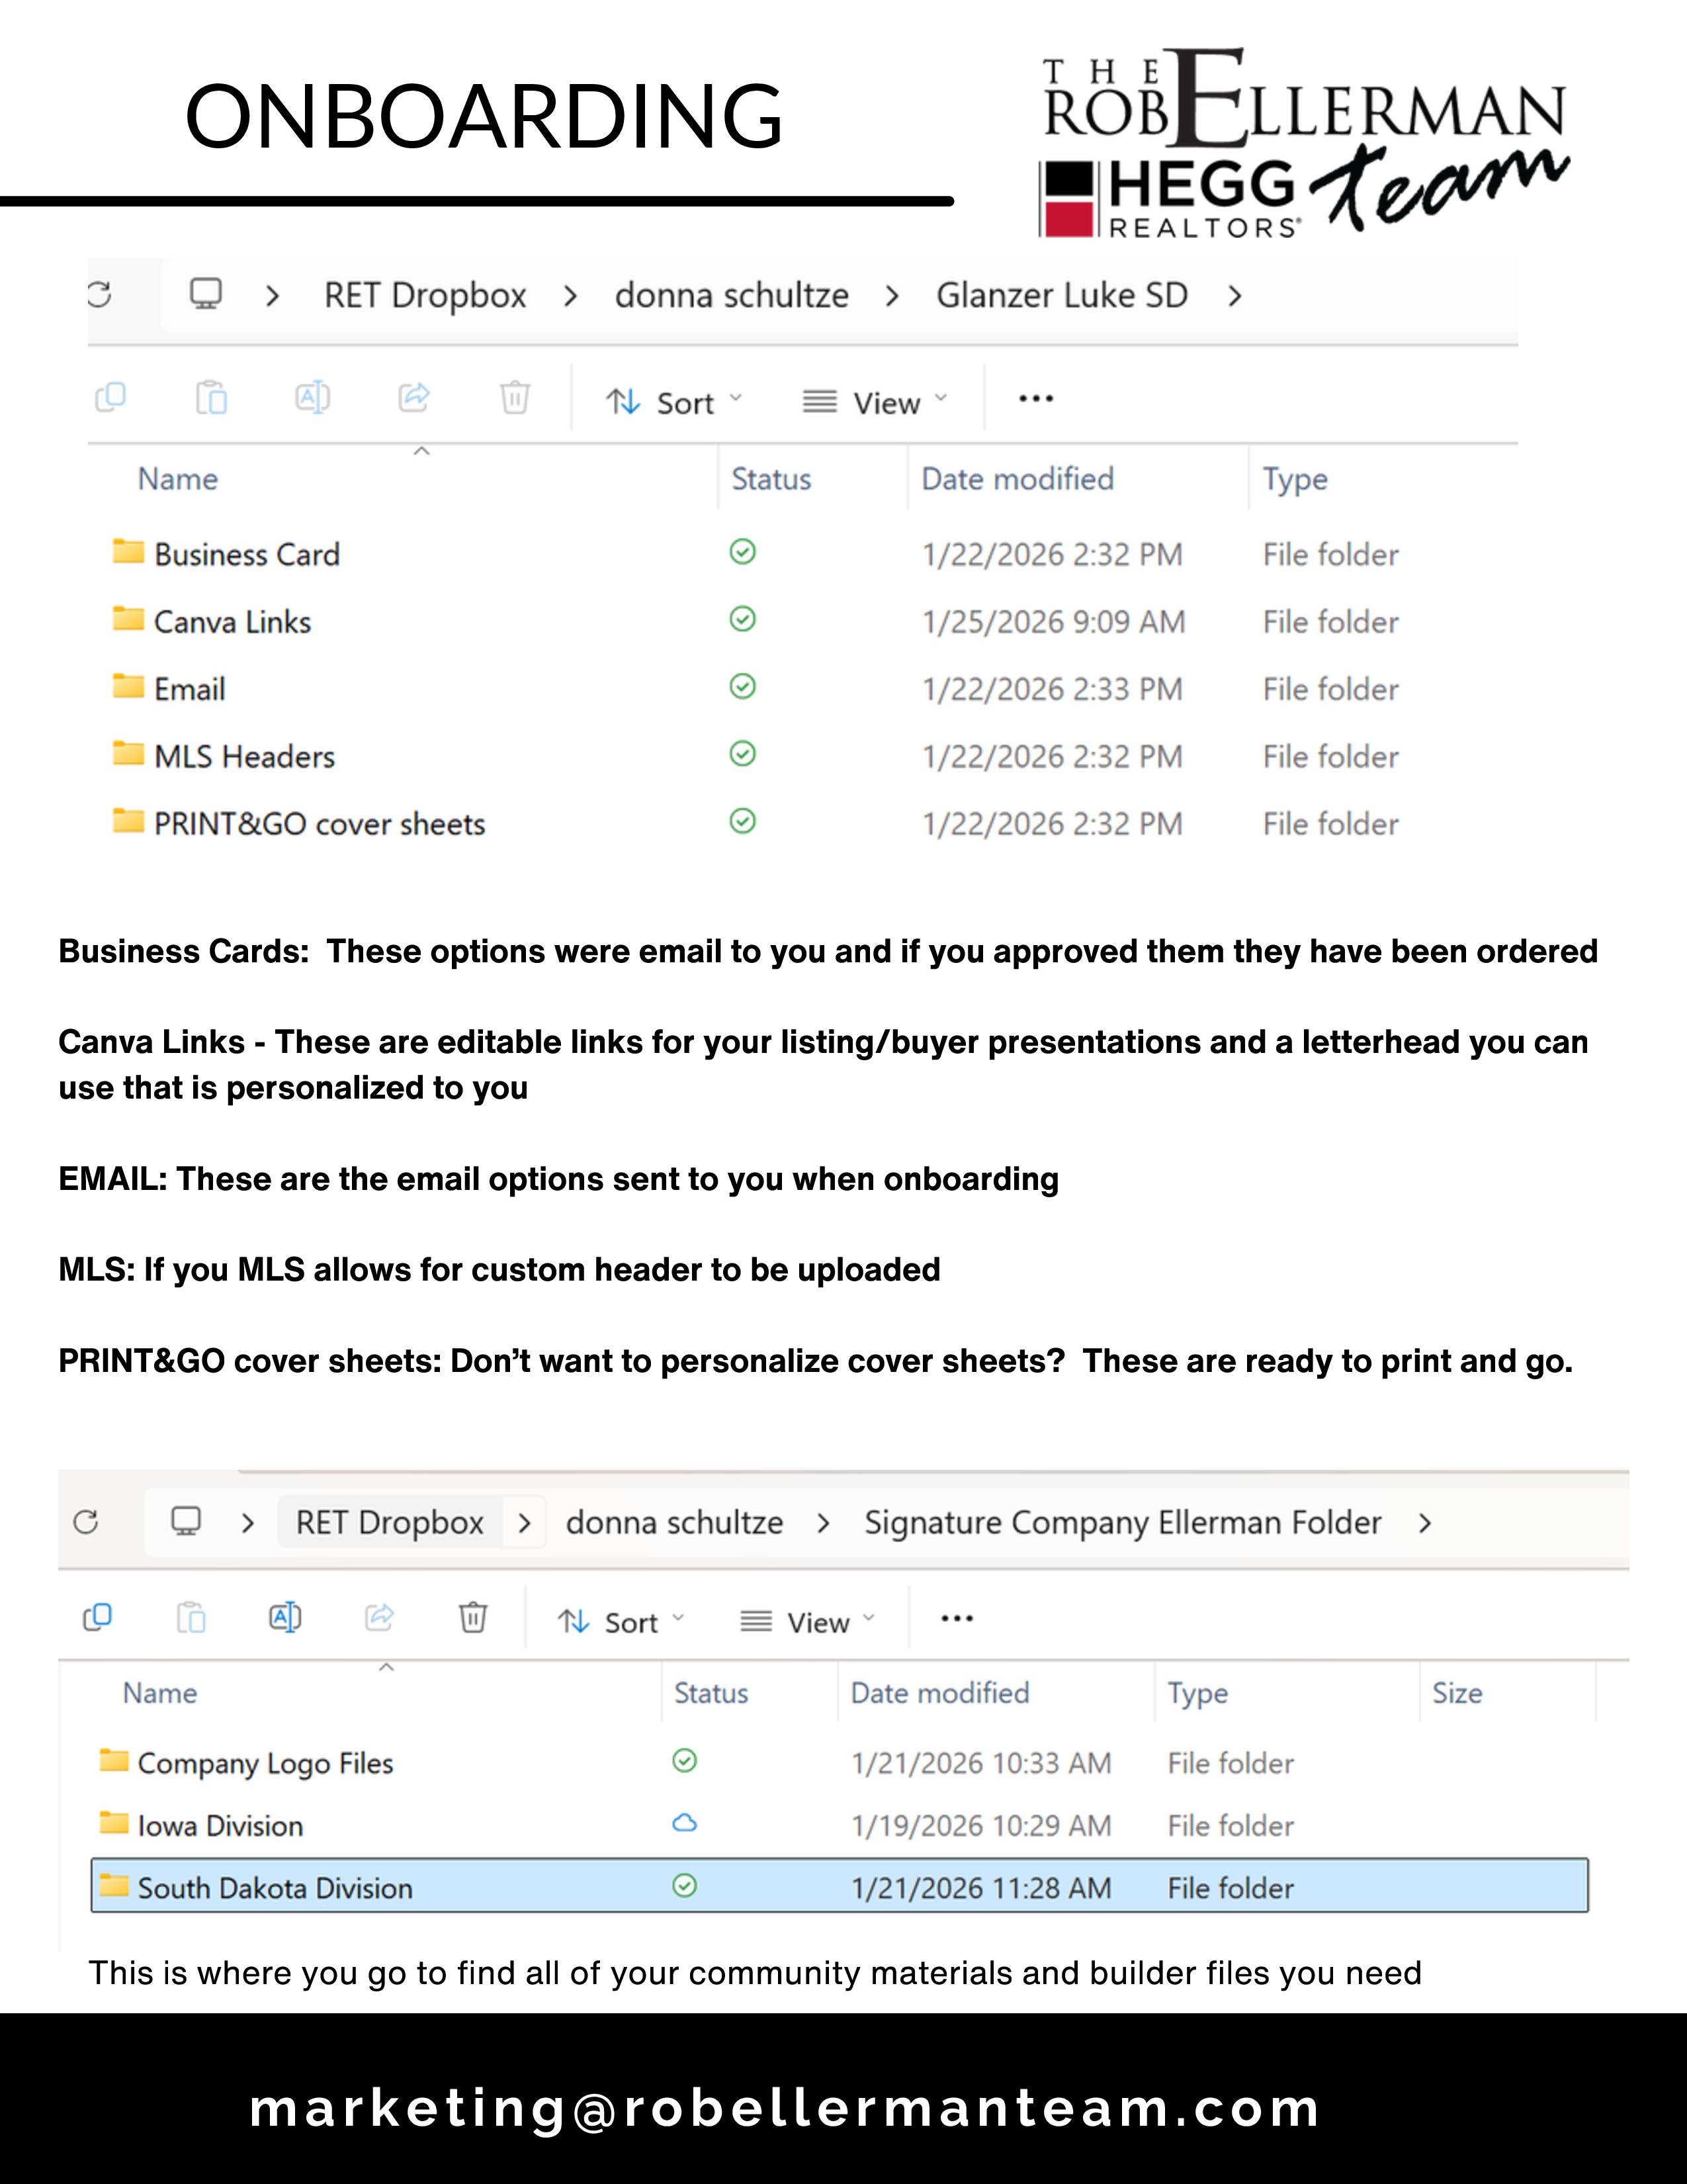Expand chevron after RET Dropbox in lower path
The height and width of the screenshot is (2184, 1687).
(524, 1523)
